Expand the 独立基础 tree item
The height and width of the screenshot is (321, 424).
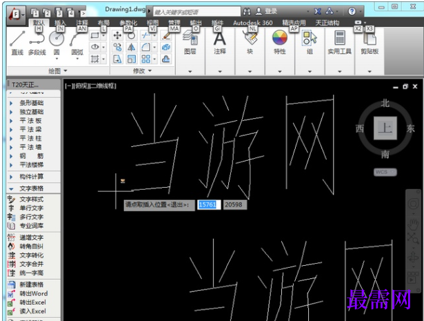(x=11, y=112)
